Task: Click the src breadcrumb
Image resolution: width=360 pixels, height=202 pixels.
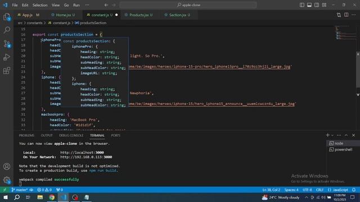Action: (x=20, y=23)
